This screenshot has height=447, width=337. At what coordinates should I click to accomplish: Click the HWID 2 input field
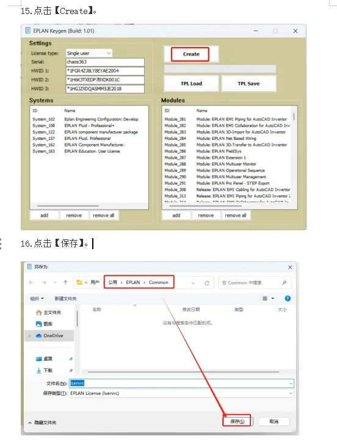click(105, 79)
